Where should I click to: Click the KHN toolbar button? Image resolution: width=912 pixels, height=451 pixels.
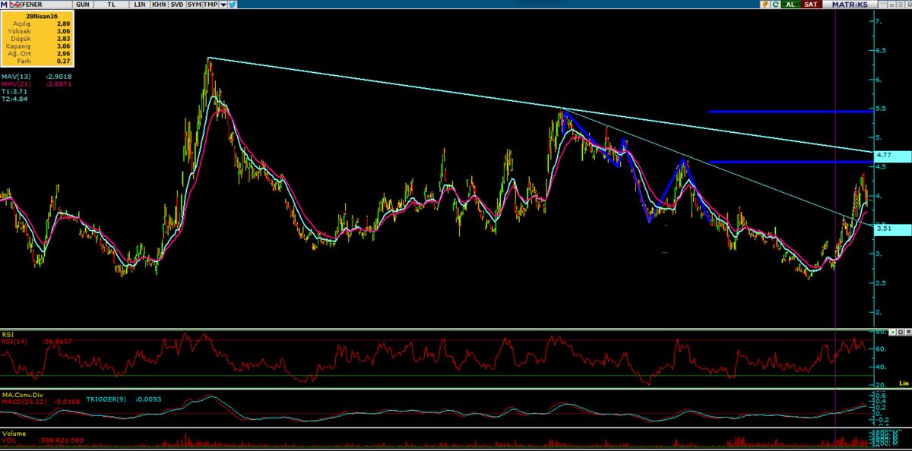tap(159, 5)
